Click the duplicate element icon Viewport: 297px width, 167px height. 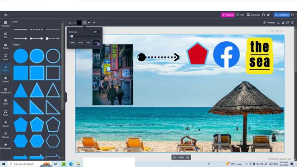point(288,23)
